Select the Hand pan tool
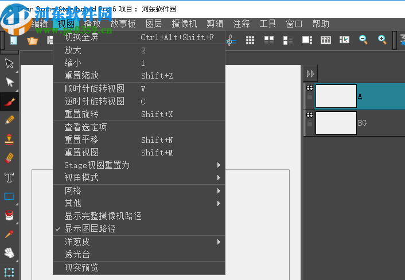Viewport: 405px width, 280px height. pos(9,253)
